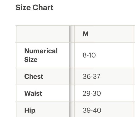Image resolution: width=135 pixels, height=117 pixels.
Task: Click the Waist row label
Action: click(33, 93)
